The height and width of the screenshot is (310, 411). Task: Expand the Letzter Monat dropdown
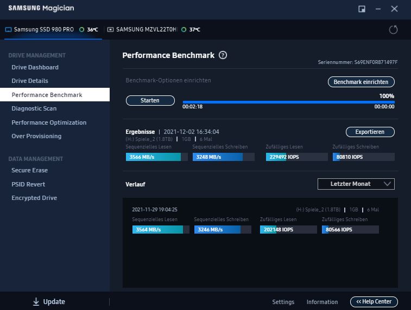[x=356, y=184]
